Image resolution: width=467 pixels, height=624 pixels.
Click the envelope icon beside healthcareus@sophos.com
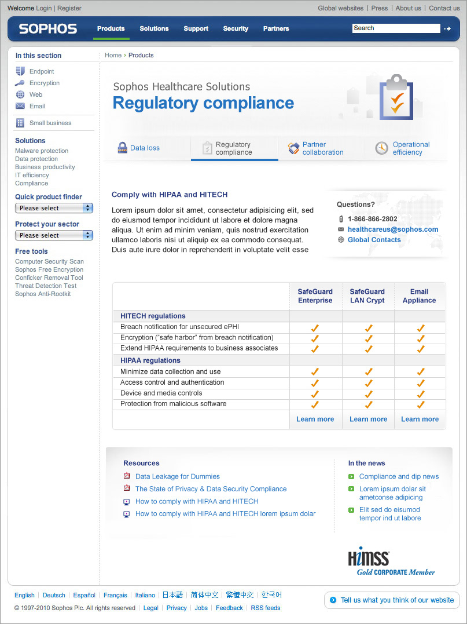tap(341, 229)
